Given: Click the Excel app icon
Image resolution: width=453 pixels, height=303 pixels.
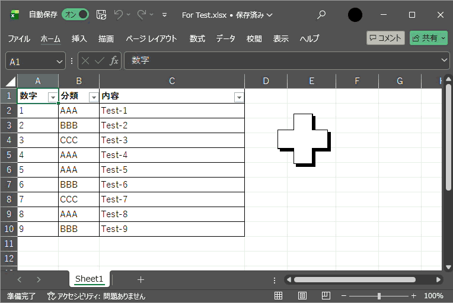Looking at the screenshot, I should [14, 15].
